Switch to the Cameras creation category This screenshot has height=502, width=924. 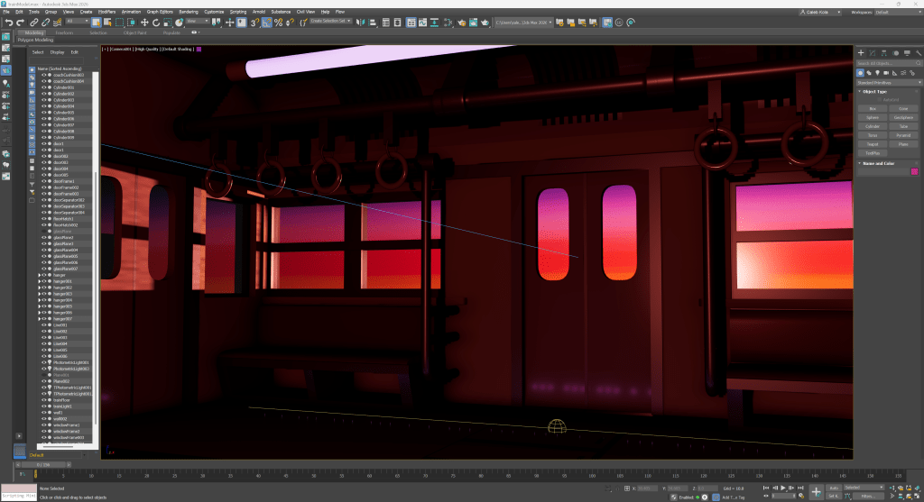pyautogui.click(x=885, y=72)
